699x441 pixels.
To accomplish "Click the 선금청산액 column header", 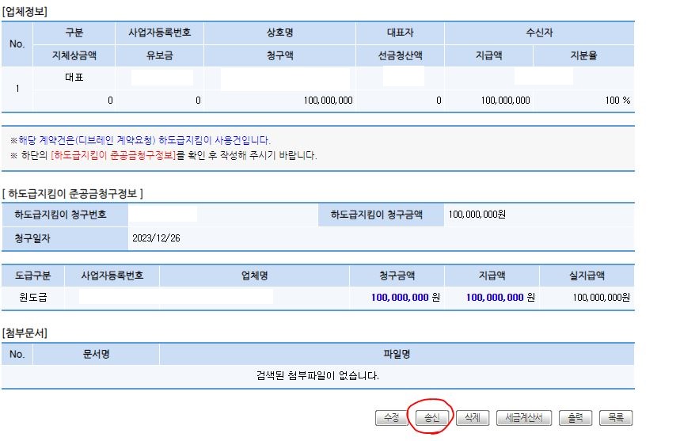I will point(400,55).
